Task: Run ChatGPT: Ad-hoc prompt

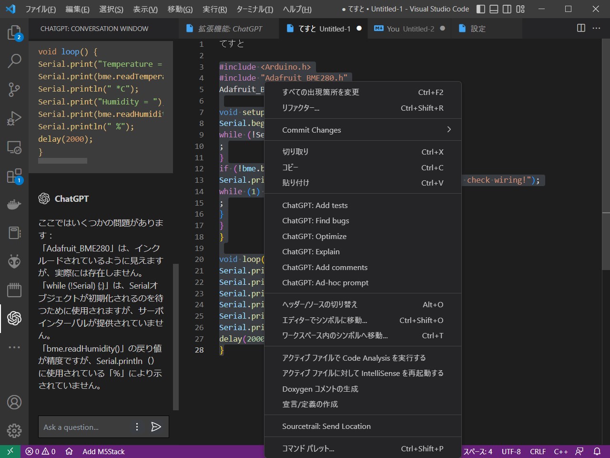Action: pos(363,282)
